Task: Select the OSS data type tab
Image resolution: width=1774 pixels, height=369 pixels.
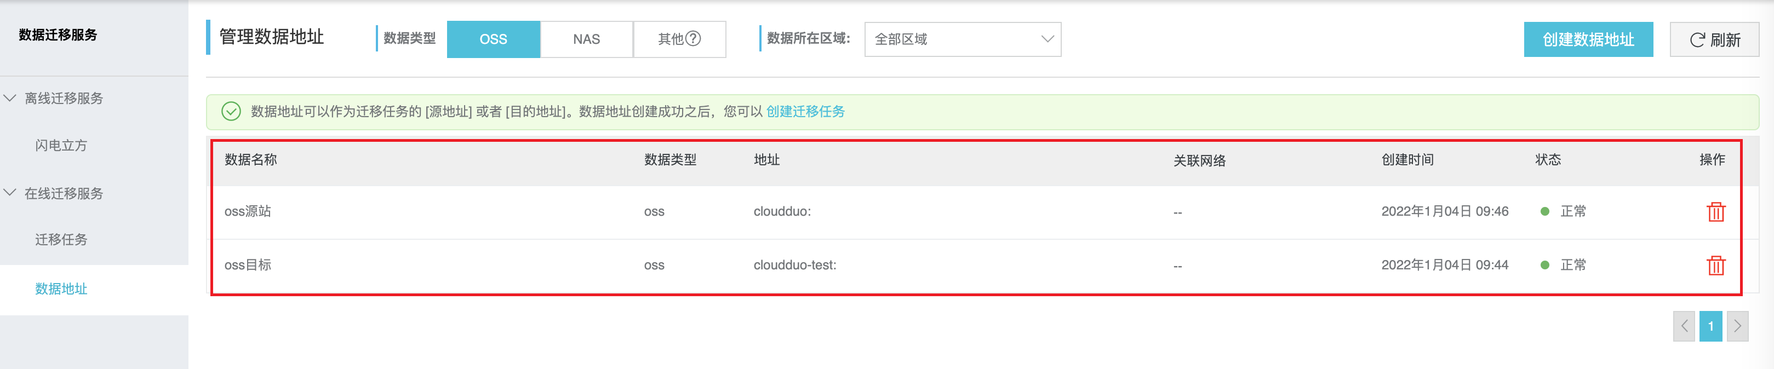Action: coord(493,39)
